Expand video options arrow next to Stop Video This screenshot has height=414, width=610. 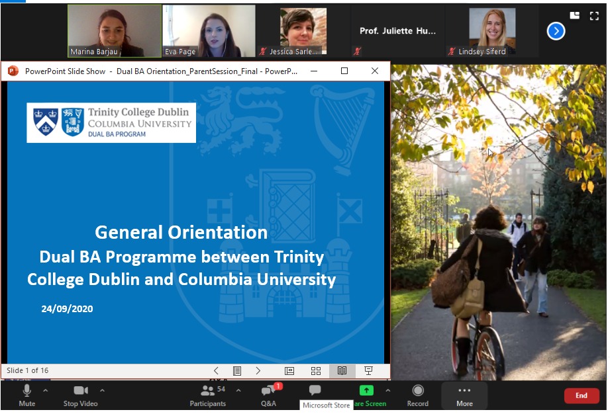click(102, 390)
